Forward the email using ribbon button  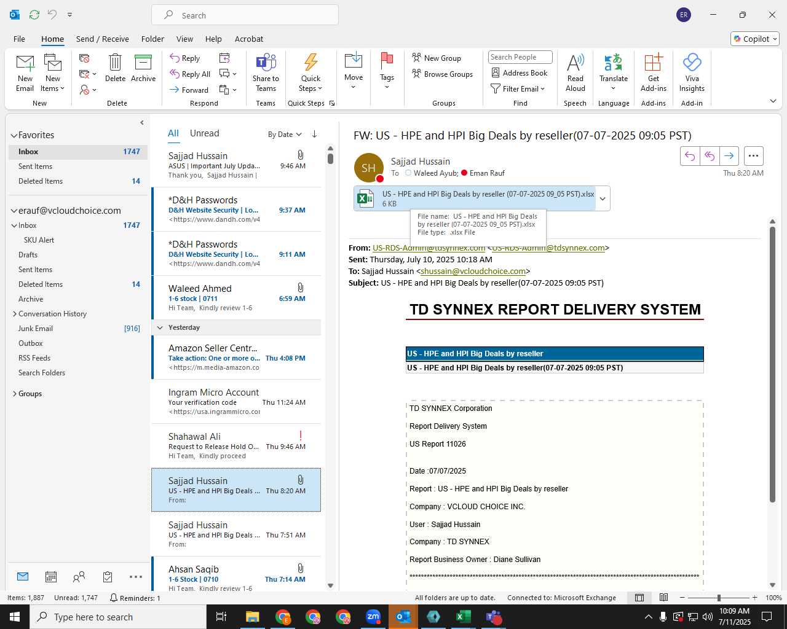point(189,90)
